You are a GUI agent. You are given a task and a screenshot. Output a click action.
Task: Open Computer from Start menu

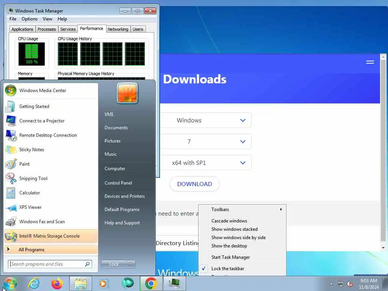coord(114,169)
